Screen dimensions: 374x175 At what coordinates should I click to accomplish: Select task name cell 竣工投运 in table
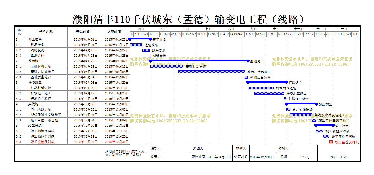[x=46, y=126]
